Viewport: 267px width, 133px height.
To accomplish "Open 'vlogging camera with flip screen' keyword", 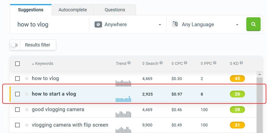I will tap(70, 125).
